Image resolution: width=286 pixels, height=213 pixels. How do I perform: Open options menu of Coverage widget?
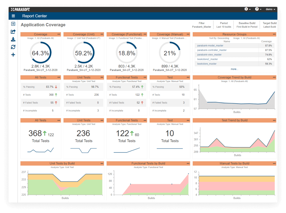pyautogui.click(x=59, y=34)
